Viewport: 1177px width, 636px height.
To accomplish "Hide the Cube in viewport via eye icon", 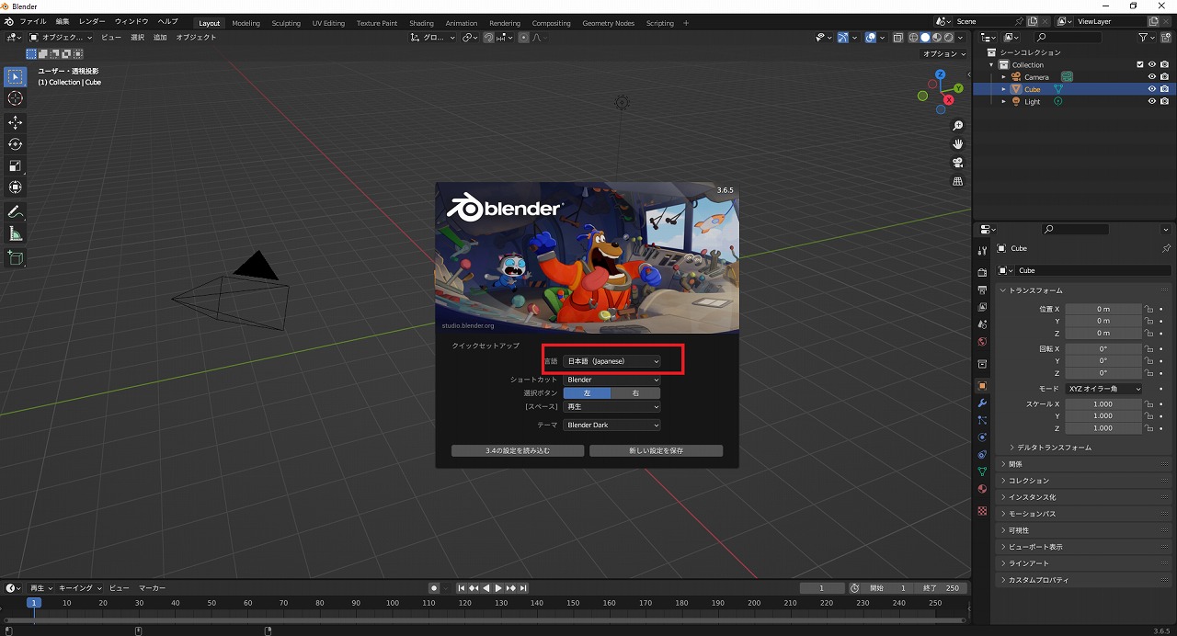I will (1151, 89).
